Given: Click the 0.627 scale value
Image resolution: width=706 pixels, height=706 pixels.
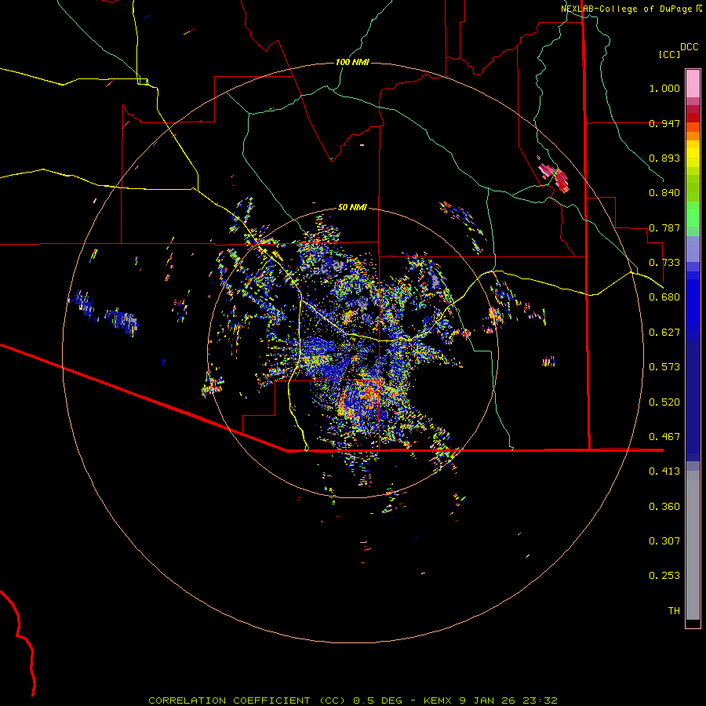Looking at the screenshot, I should 664,333.
